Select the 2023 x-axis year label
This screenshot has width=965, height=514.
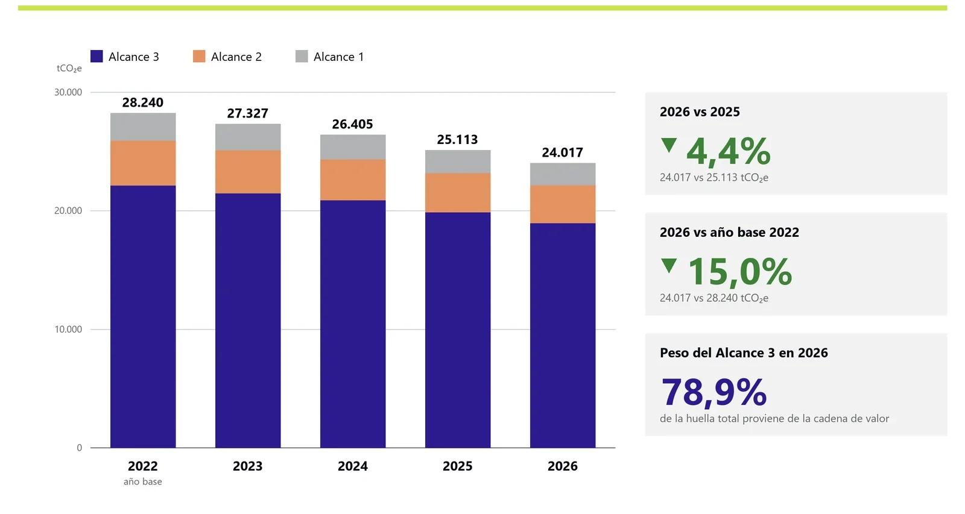[x=248, y=466]
